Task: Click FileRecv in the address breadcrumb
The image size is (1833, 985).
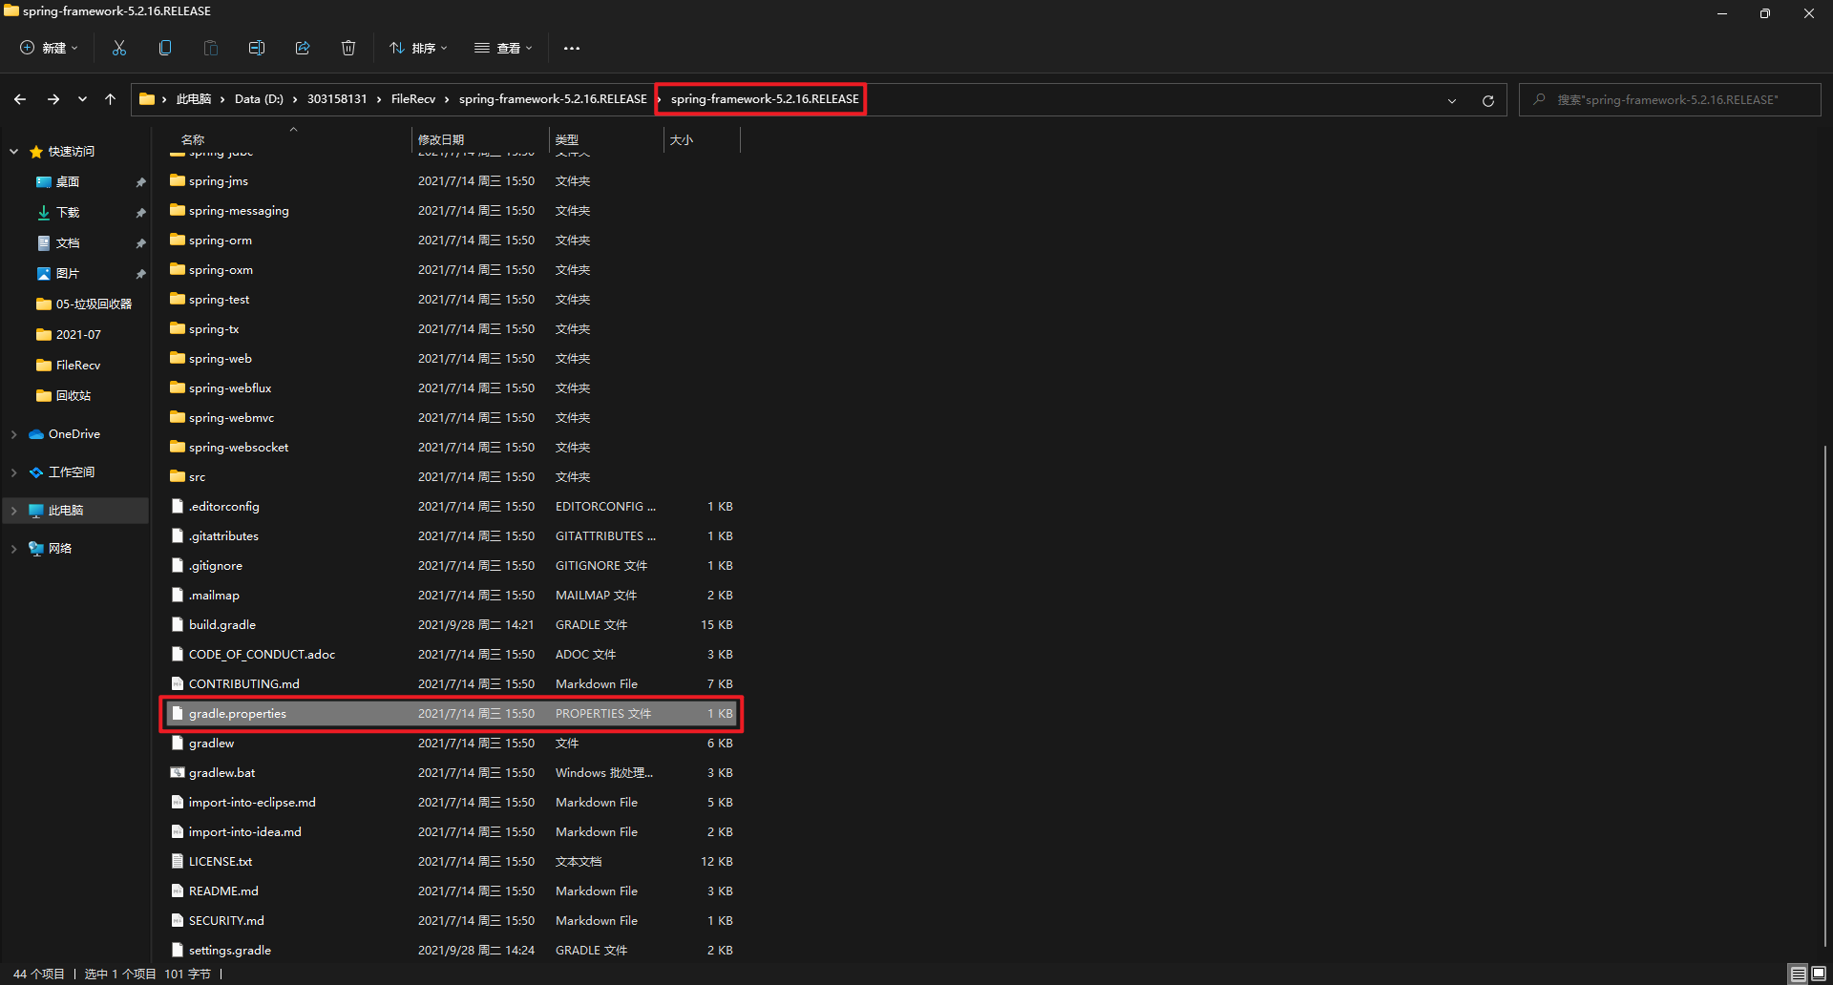Action: [x=413, y=99]
